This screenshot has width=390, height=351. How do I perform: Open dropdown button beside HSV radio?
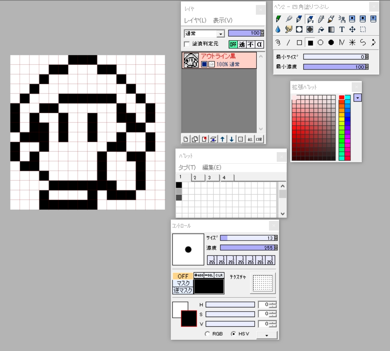pos(267,335)
